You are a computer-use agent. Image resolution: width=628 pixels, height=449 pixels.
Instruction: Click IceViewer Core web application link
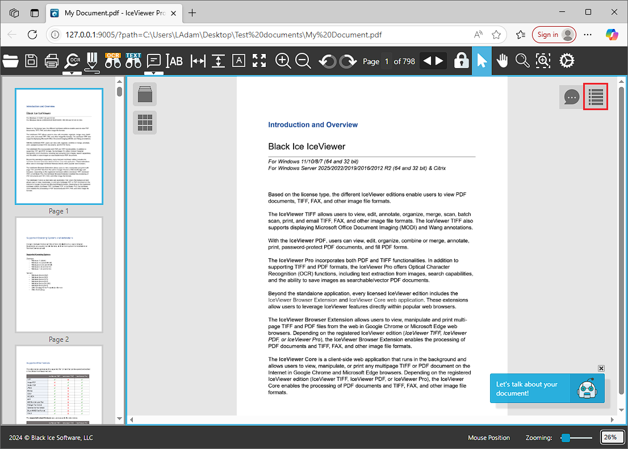click(387, 300)
